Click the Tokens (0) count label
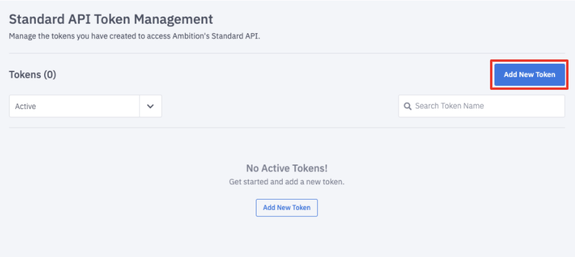 33,75
